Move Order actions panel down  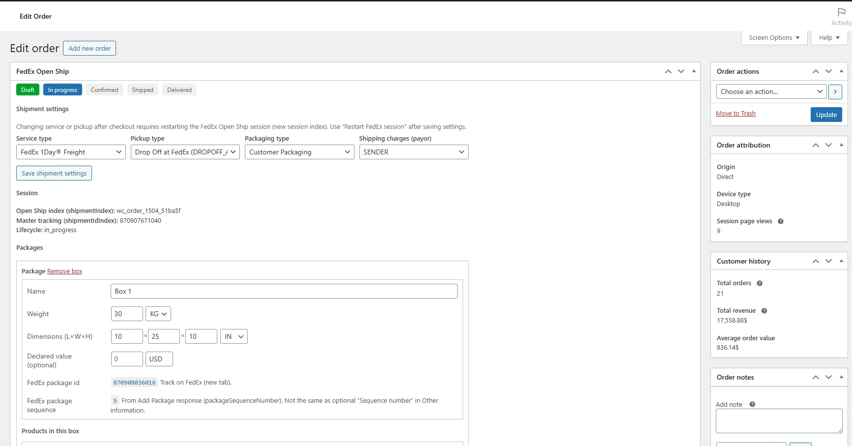[x=828, y=71]
